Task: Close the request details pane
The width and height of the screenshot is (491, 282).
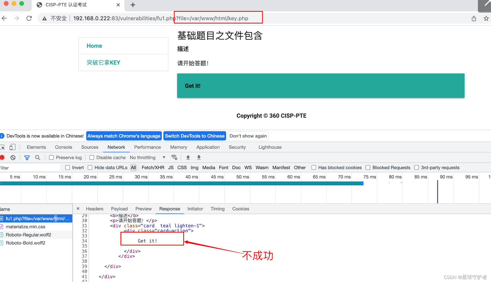Action: (x=78, y=209)
